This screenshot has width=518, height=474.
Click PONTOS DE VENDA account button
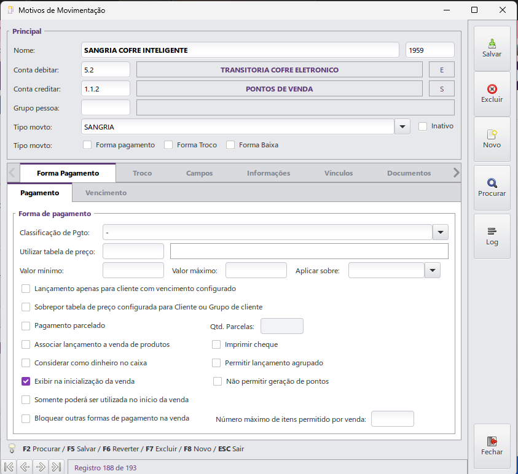click(280, 89)
